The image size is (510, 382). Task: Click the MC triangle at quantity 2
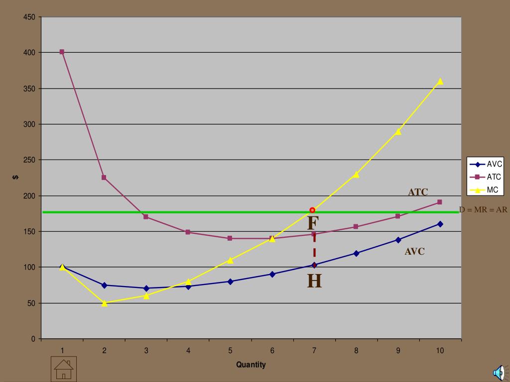point(104,303)
